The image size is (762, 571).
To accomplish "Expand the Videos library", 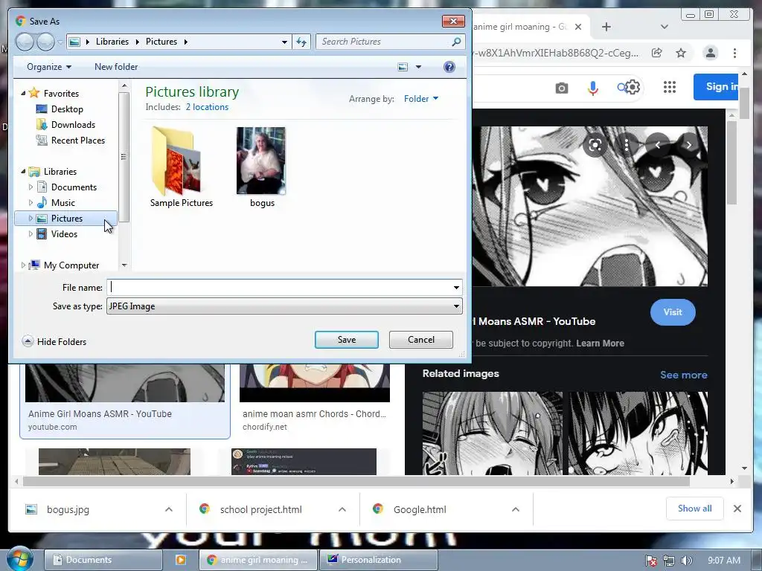I will (x=31, y=234).
